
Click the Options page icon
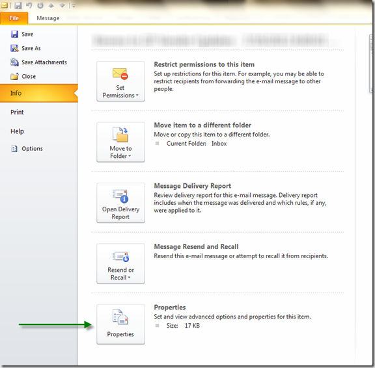coord(14,149)
